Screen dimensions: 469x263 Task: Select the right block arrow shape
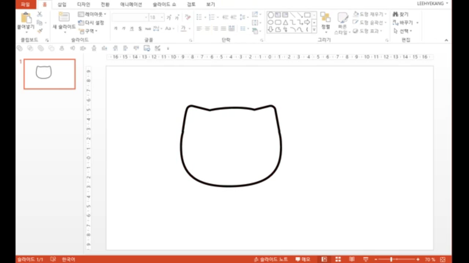click(x=307, y=22)
